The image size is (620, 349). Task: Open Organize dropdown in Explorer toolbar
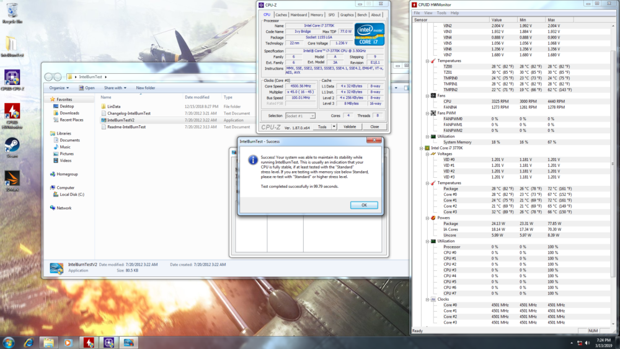[59, 88]
